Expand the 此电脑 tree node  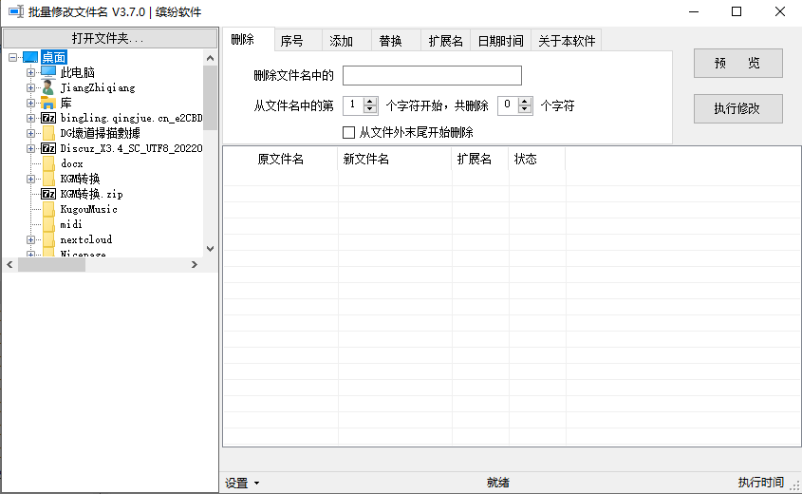pos(30,73)
